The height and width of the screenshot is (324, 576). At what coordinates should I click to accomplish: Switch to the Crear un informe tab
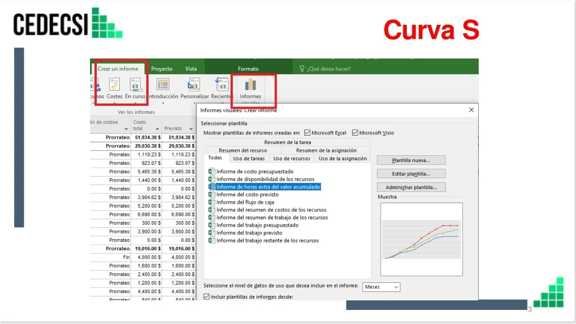pos(118,69)
